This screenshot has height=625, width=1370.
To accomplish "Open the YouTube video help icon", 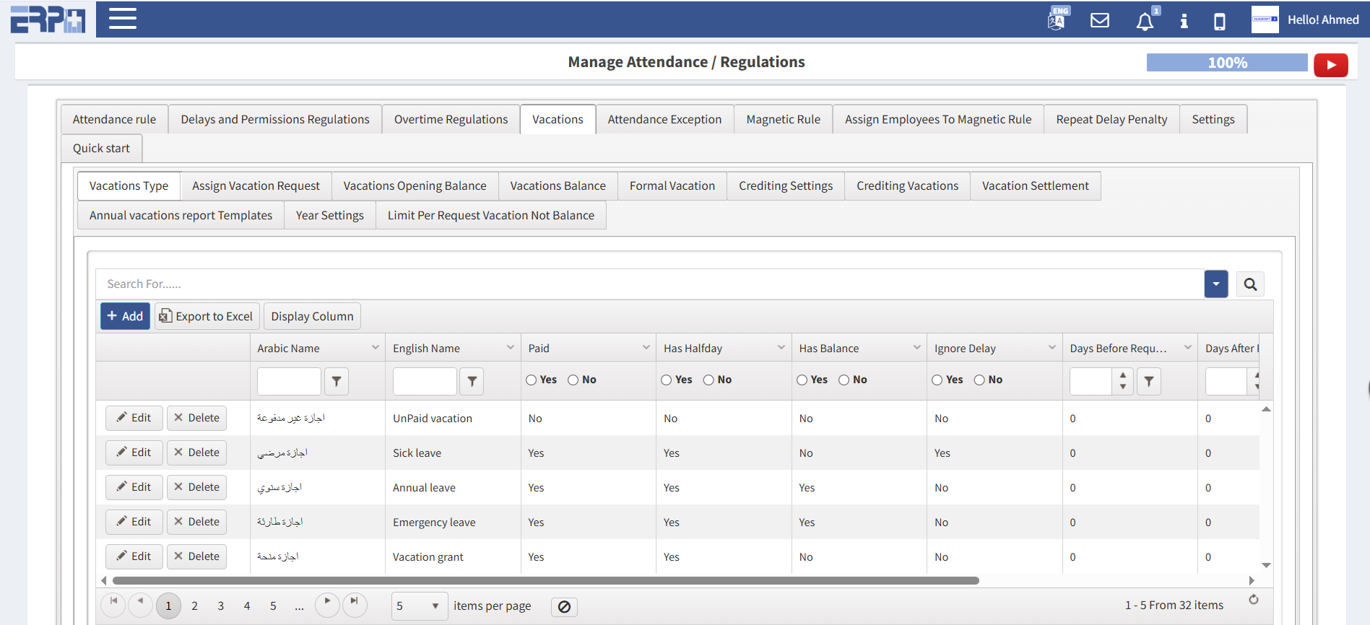I will [1330, 65].
